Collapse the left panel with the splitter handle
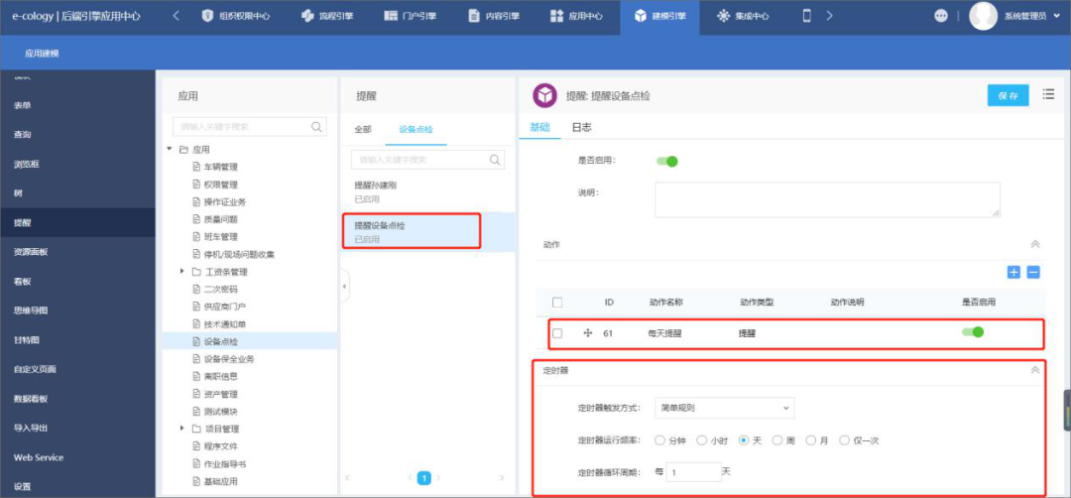The image size is (1071, 498). [x=344, y=287]
